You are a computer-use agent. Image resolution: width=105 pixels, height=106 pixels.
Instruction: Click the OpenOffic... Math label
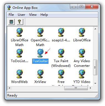tap(40, 42)
